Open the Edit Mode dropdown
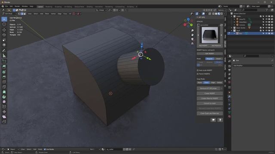 pos(9,14)
